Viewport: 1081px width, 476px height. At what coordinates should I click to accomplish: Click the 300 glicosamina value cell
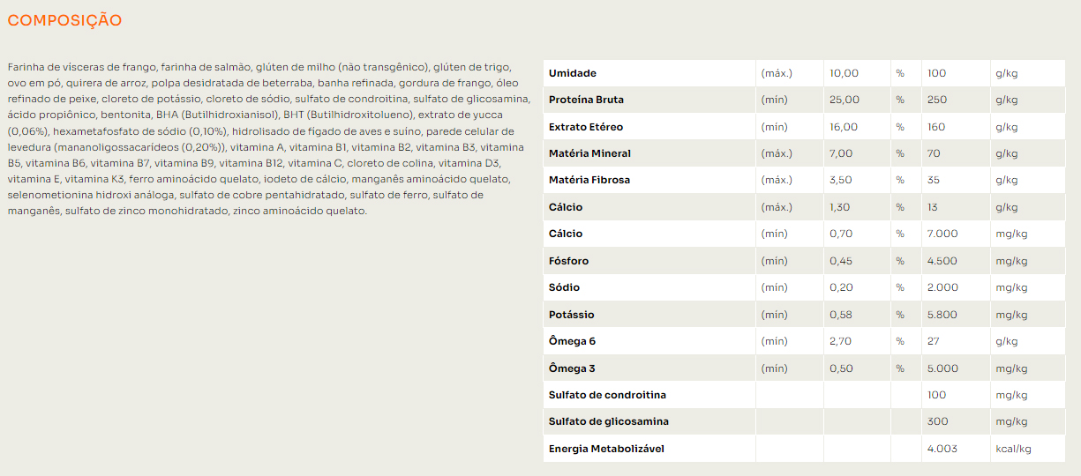coord(938,421)
